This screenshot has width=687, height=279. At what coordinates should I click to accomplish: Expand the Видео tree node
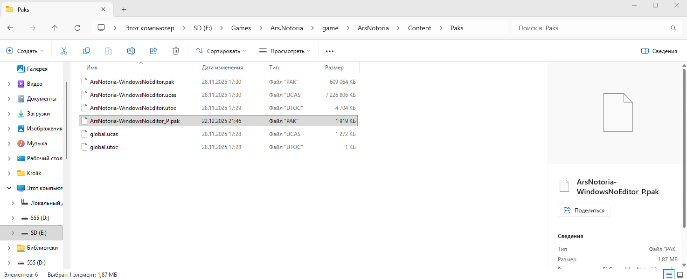coord(10,84)
